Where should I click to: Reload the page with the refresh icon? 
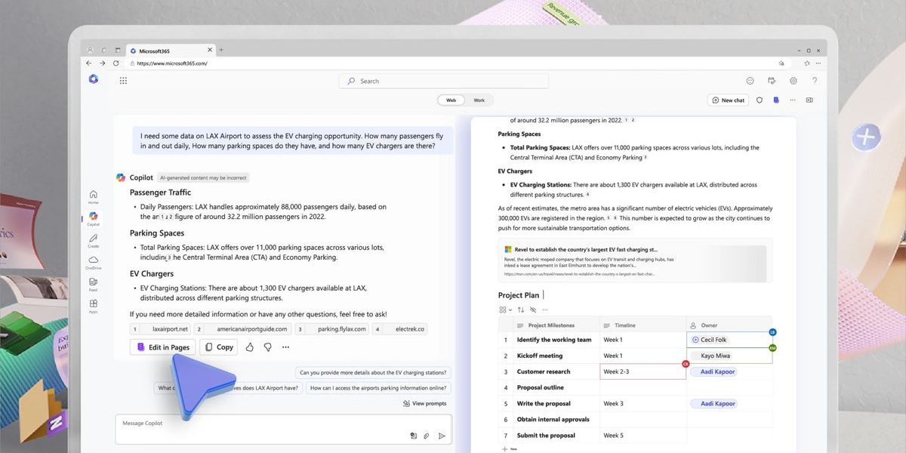click(116, 63)
